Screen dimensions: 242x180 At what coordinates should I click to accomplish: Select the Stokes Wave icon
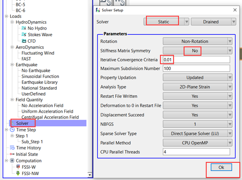(x=24, y=35)
